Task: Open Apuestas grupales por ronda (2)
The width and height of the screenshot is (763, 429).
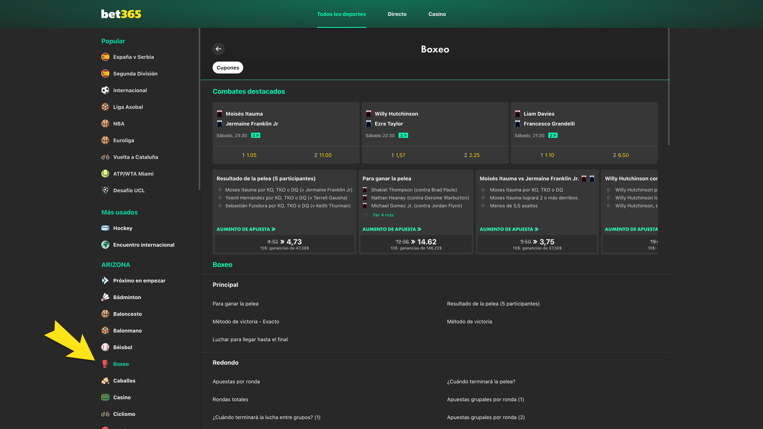Action: pos(486,417)
